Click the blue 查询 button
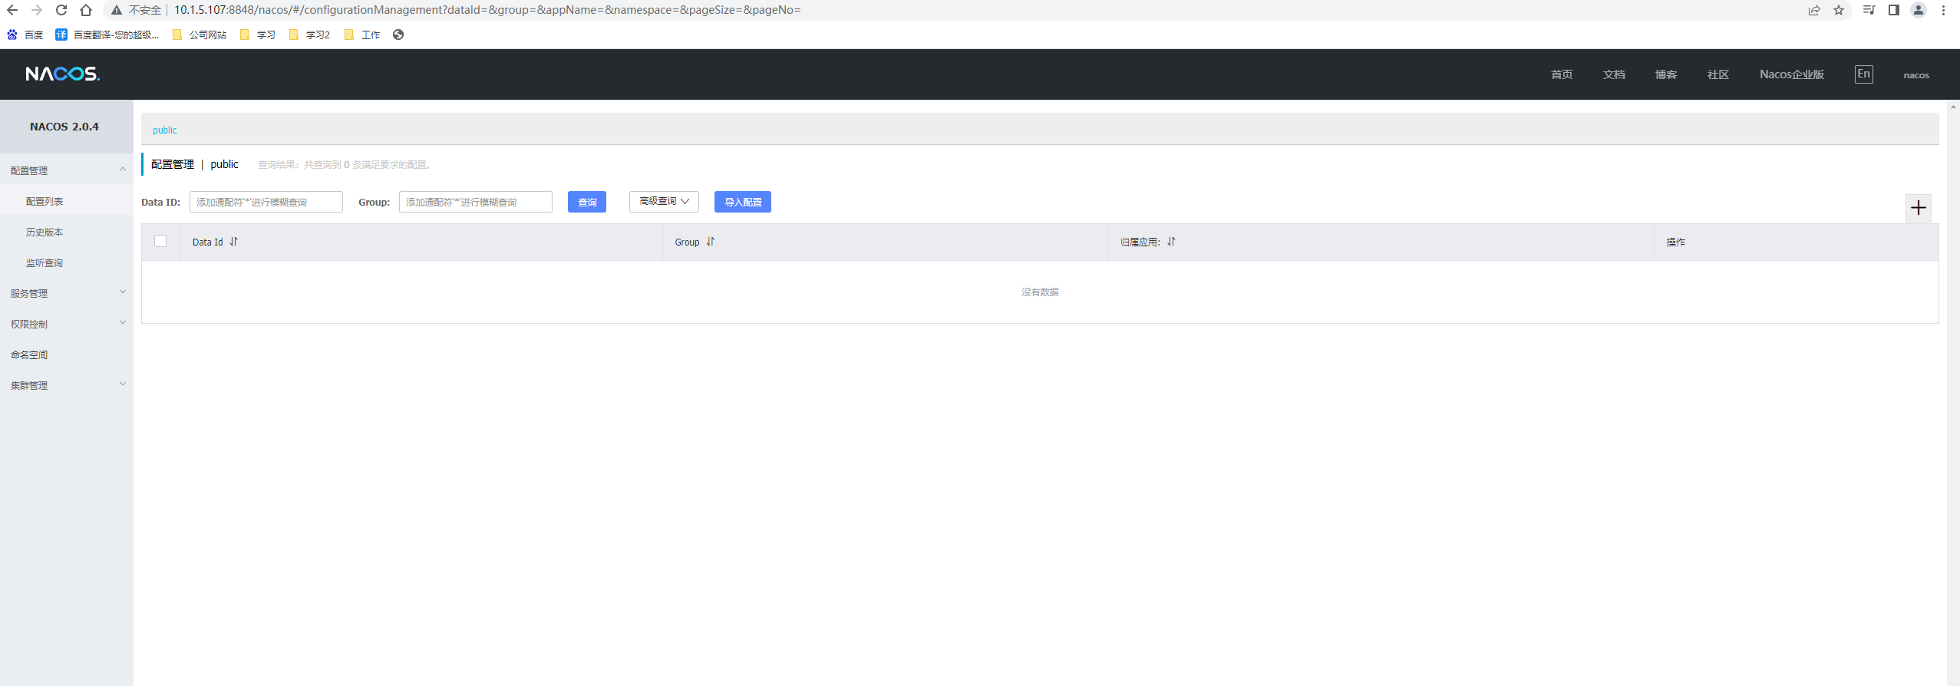Image resolution: width=1960 pixels, height=686 pixels. (587, 202)
